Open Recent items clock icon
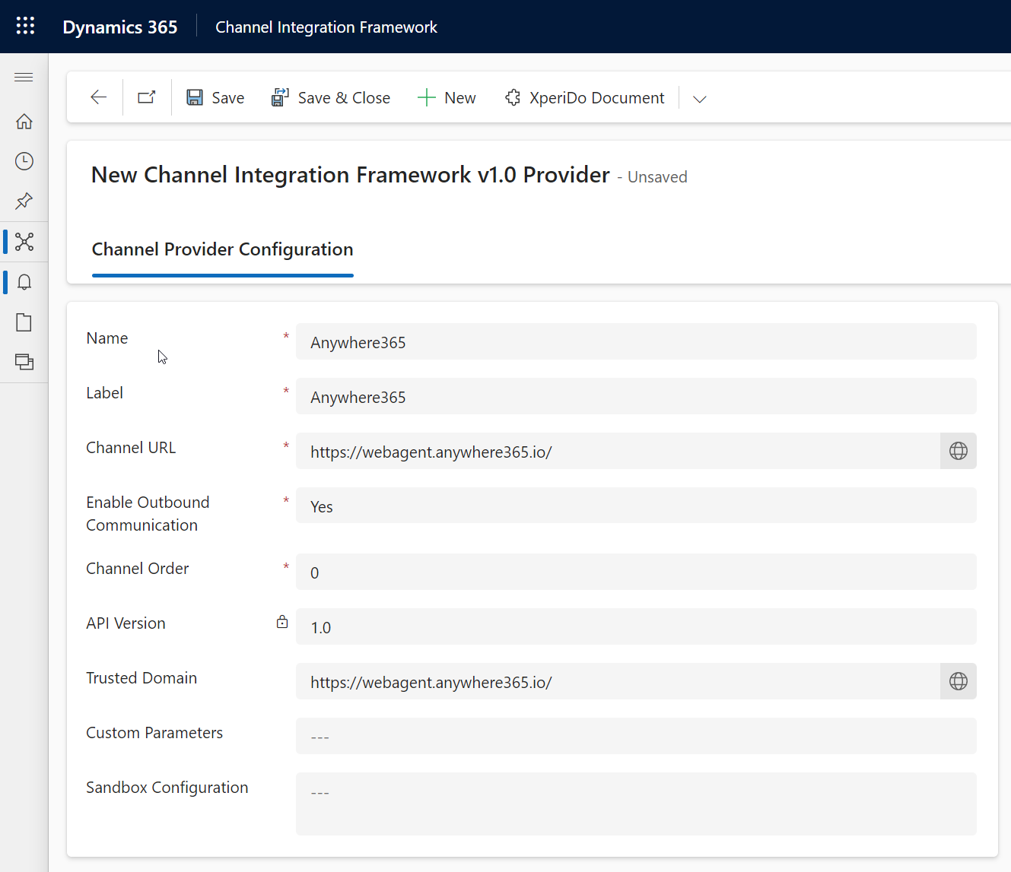Image resolution: width=1011 pixels, height=872 pixels. (x=24, y=161)
